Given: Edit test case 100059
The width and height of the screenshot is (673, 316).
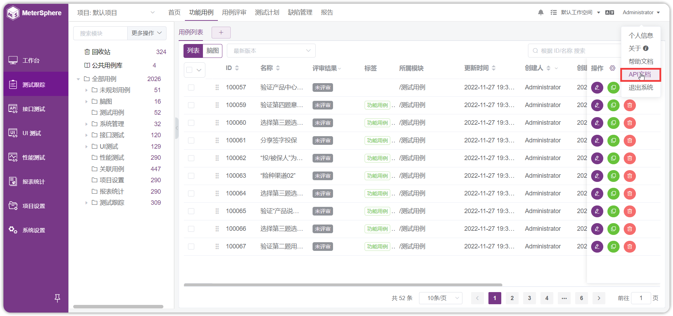Looking at the screenshot, I should pyautogui.click(x=597, y=105).
